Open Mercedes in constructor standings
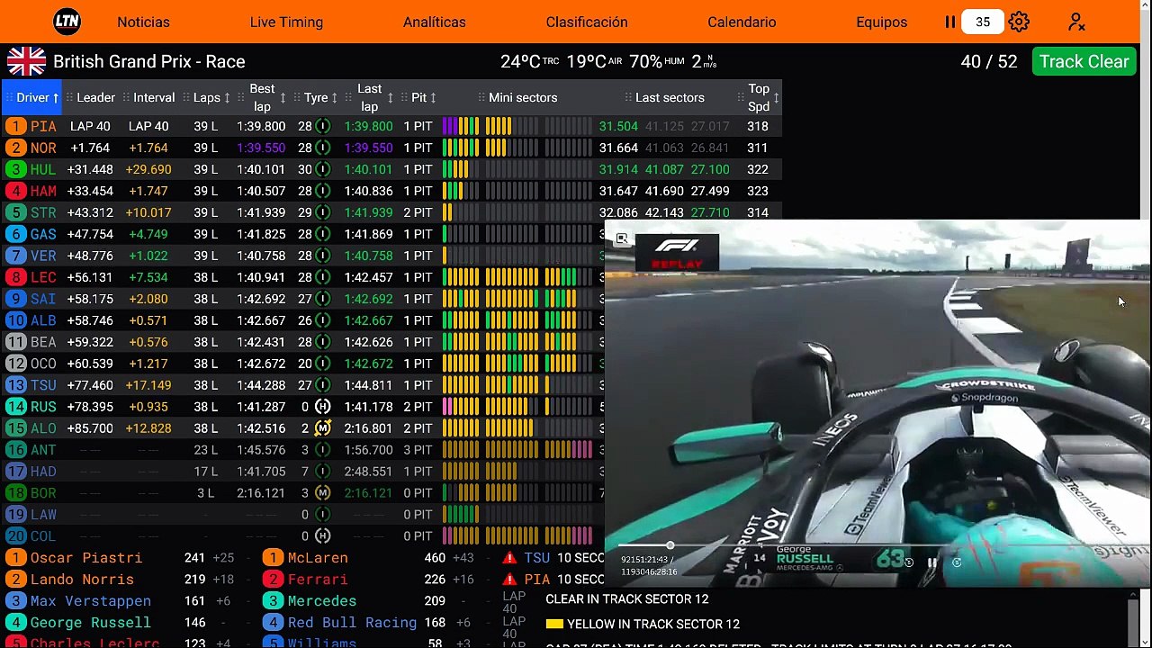Viewport: 1152px width, 648px height. pos(322,601)
